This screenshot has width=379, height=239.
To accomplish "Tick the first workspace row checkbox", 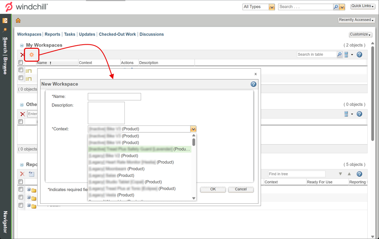I will point(21,70).
